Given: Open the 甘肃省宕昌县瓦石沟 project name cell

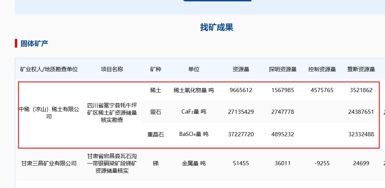Looking at the screenshot, I should point(112,164).
